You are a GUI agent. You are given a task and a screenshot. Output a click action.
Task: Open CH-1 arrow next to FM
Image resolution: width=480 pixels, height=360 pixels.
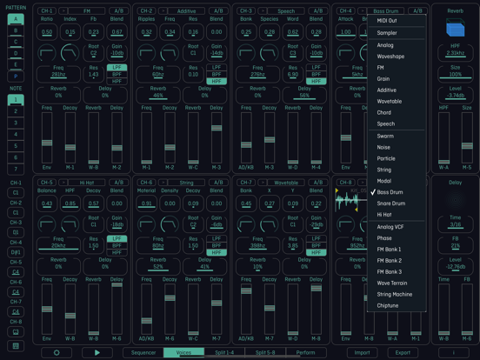[63, 10]
